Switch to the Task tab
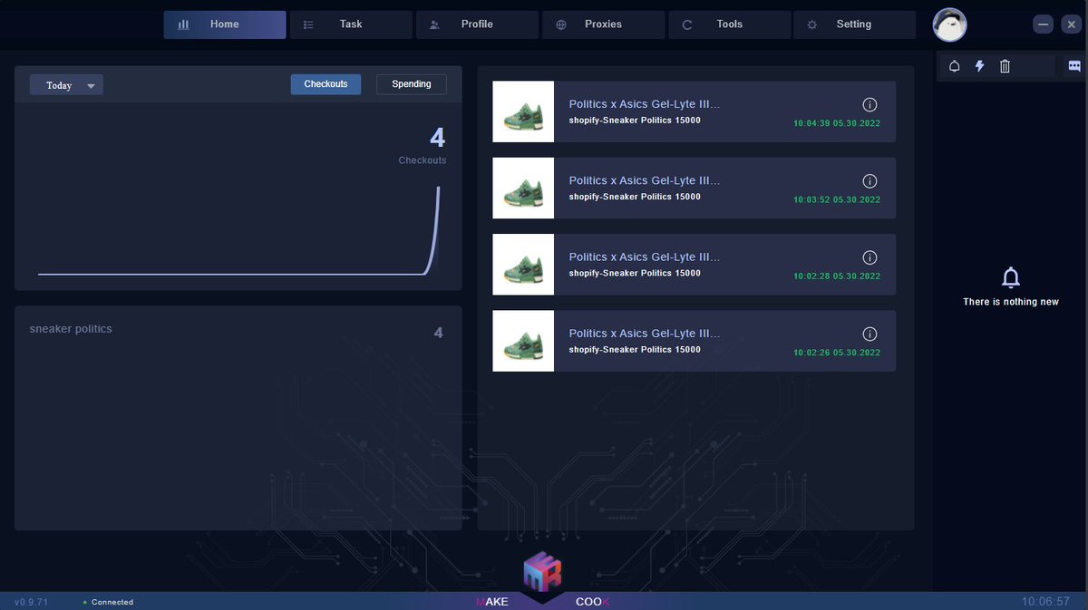 351,24
